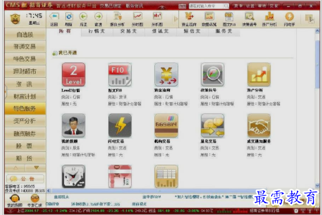Open the 量化交易 coins service icon

[x=213, y=126]
